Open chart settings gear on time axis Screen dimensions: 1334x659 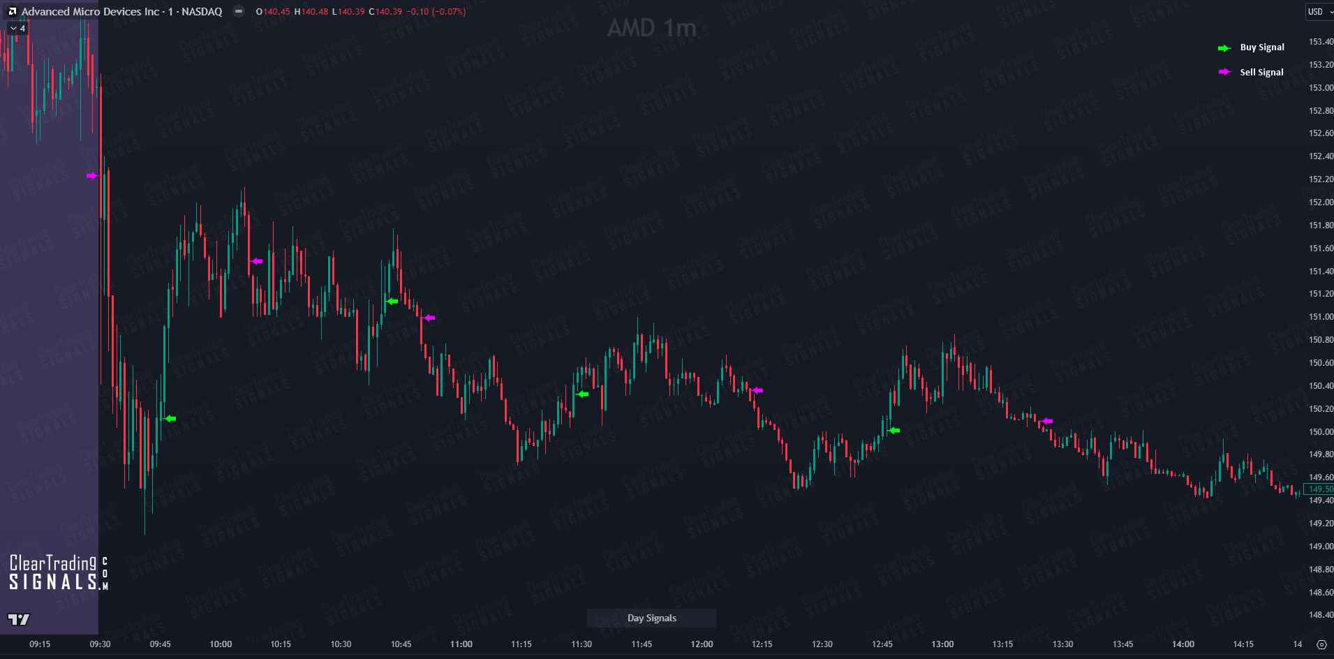1321,644
